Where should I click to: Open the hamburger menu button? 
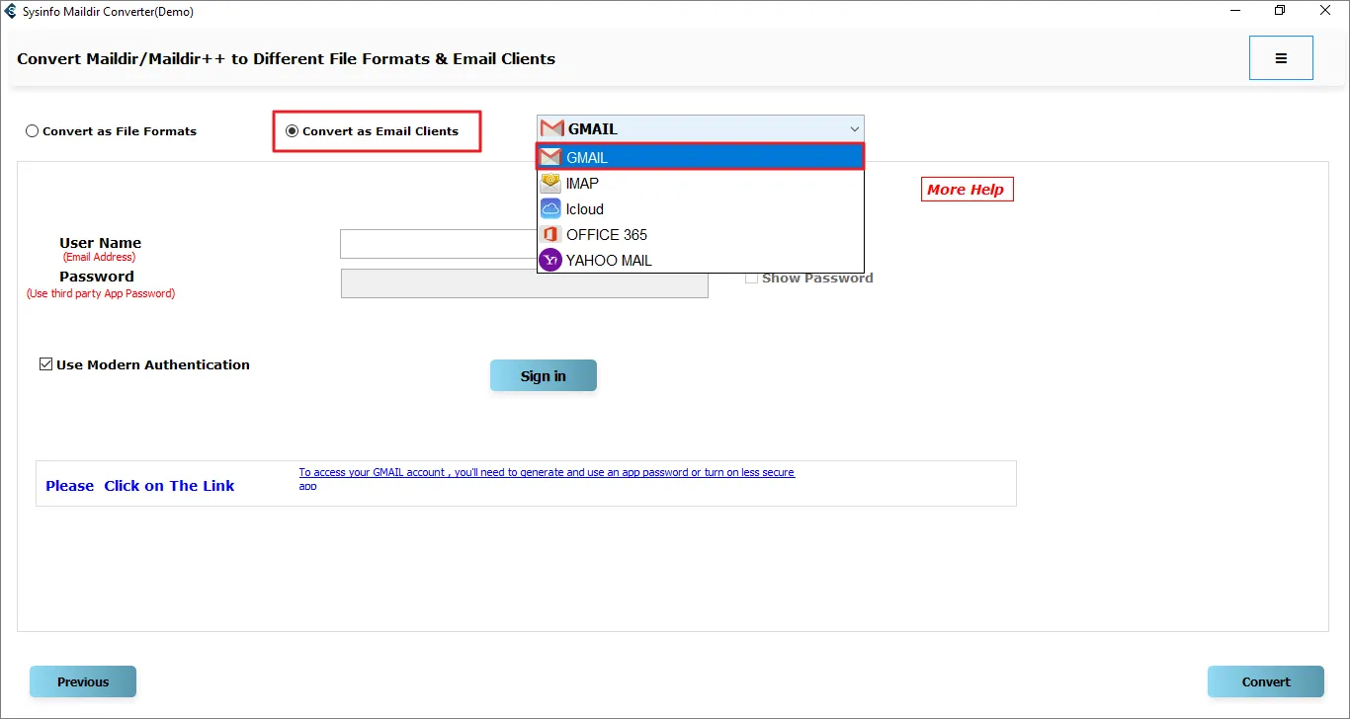tap(1281, 58)
